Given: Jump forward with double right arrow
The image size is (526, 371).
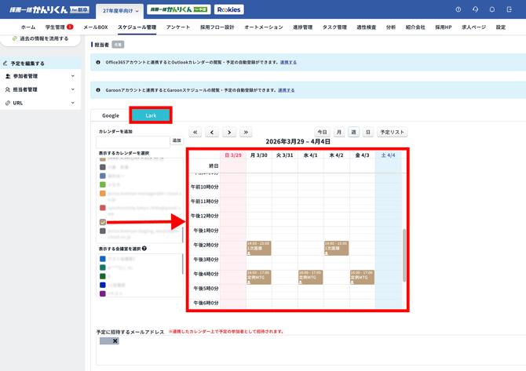Looking at the screenshot, I should [x=246, y=133].
